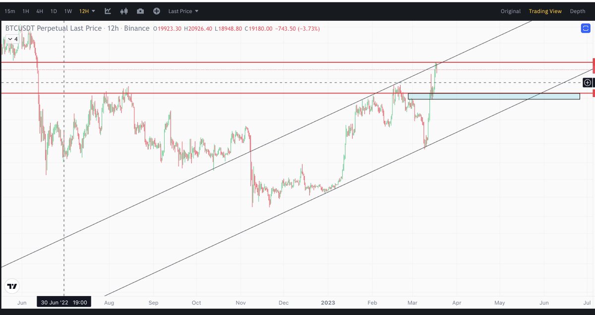The height and width of the screenshot is (315, 595).
Task: Click the open price O19923.30 value
Action: pos(168,29)
